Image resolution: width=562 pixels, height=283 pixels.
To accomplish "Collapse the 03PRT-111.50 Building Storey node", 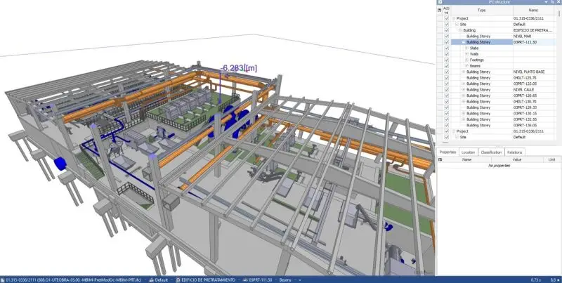I will pyautogui.click(x=463, y=42).
